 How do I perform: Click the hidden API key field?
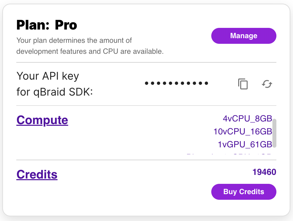[176, 83]
